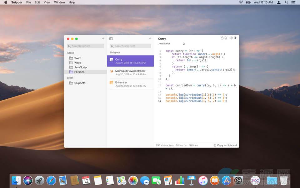300x188 pixels.
Task: Open editor settings gear icon
Action: click(x=231, y=38)
